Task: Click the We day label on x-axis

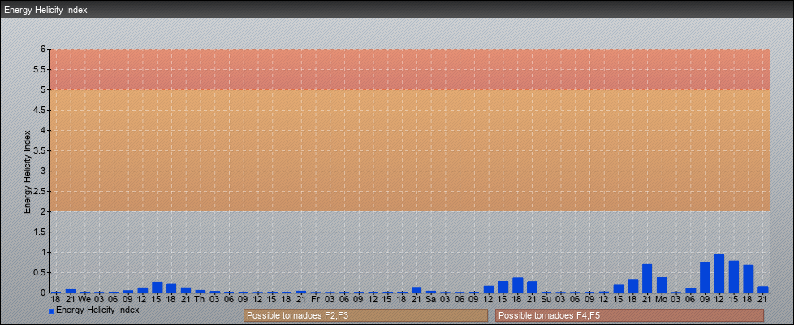Action: point(84,300)
